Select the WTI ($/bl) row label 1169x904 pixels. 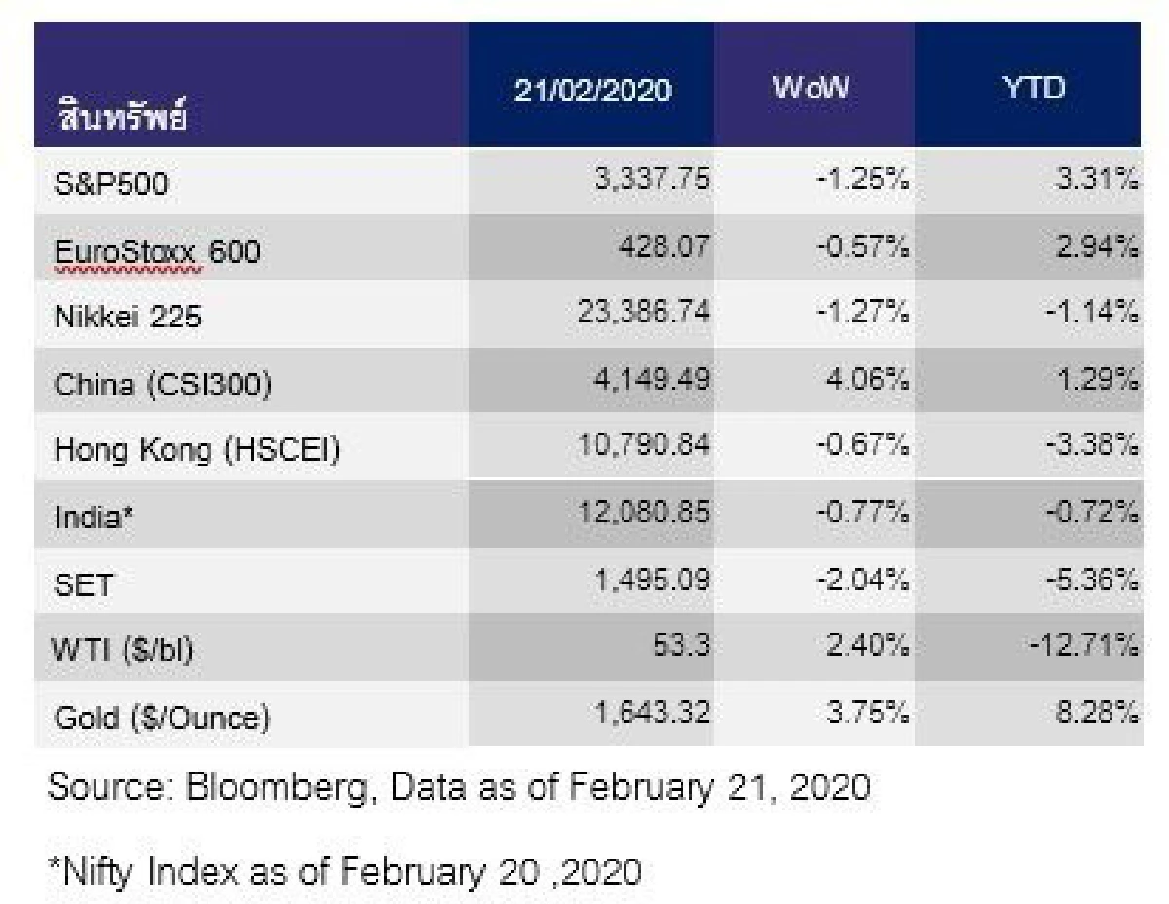[x=123, y=651]
